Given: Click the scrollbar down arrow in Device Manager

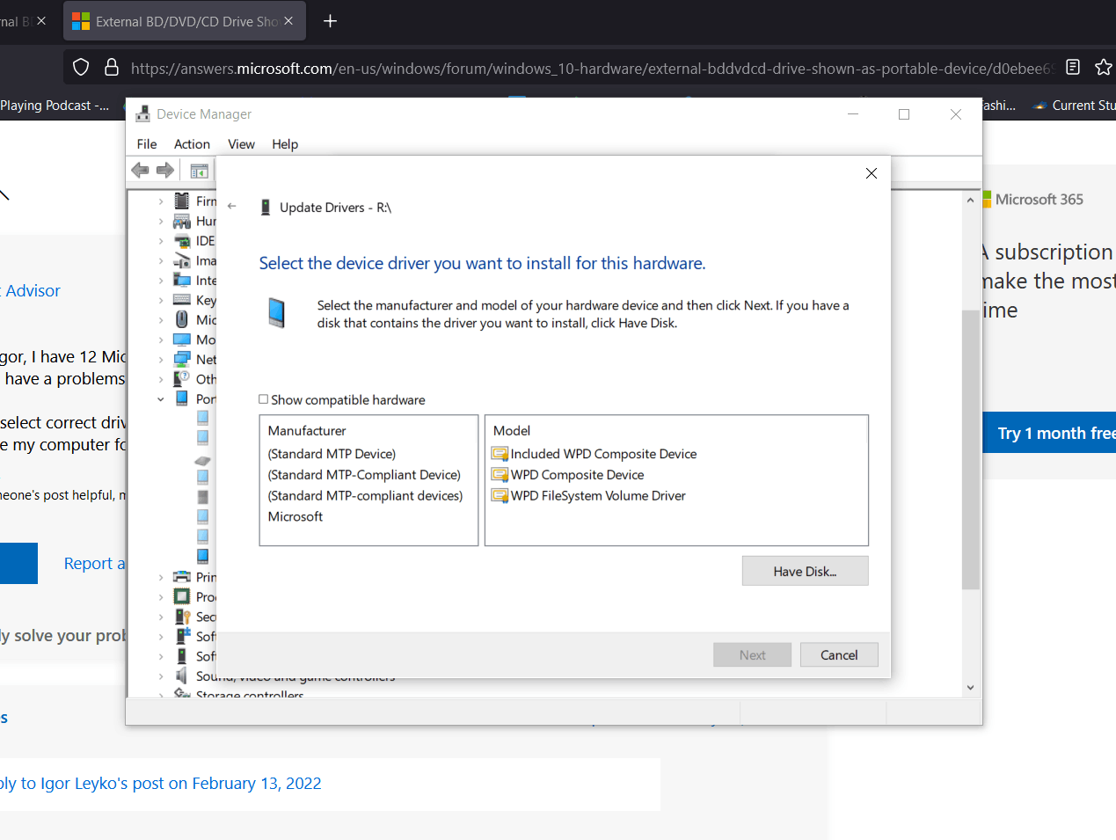Looking at the screenshot, I should 970,688.
